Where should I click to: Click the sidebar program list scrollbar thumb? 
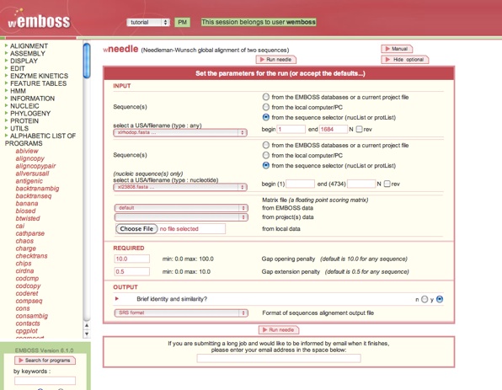click(87, 61)
